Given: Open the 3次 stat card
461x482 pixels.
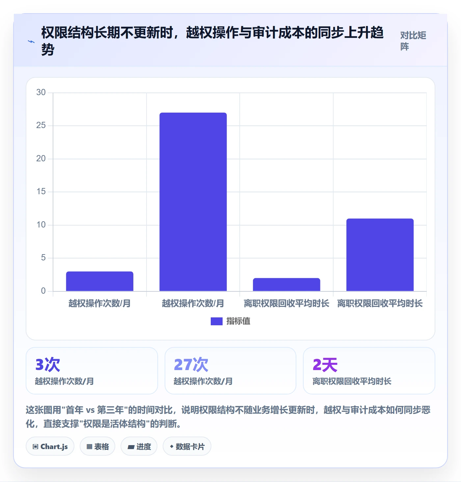Looking at the screenshot, I should pos(92,371).
